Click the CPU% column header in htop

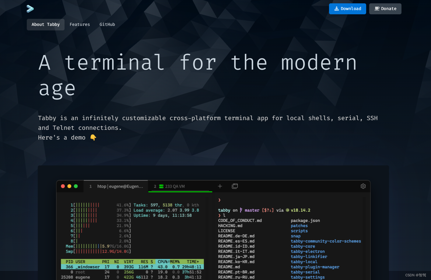click(163, 262)
